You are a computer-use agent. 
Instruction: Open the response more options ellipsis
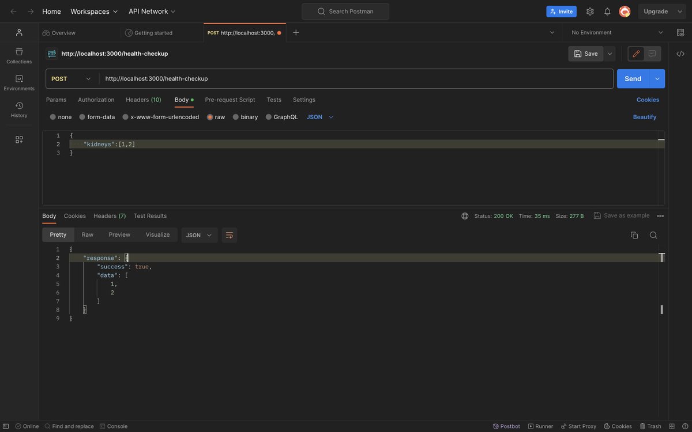pyautogui.click(x=660, y=216)
